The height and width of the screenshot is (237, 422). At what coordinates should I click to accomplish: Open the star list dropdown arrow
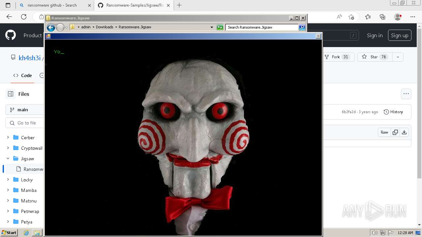tap(398, 57)
